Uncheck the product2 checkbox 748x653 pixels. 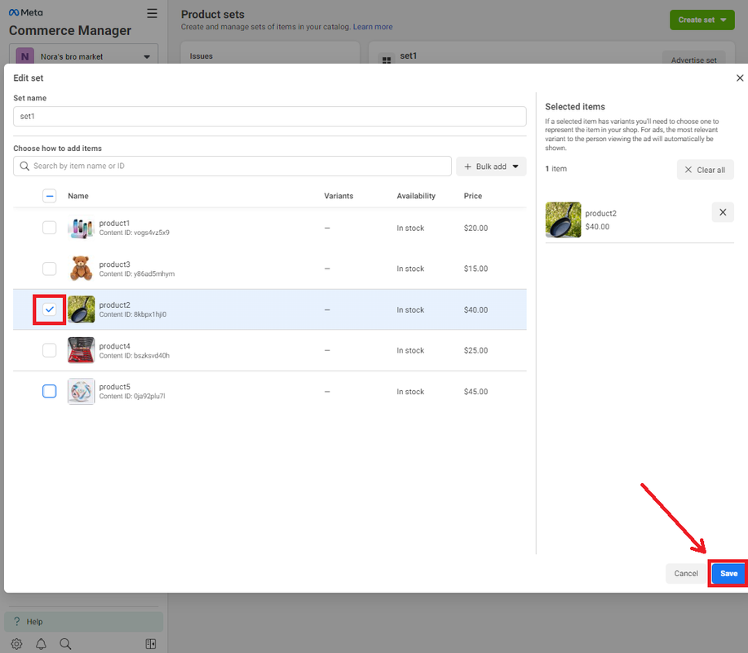point(50,309)
